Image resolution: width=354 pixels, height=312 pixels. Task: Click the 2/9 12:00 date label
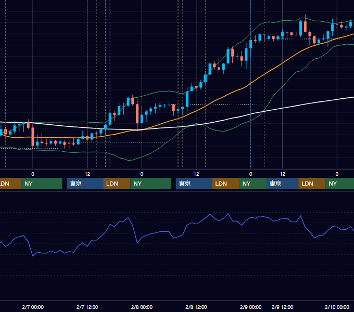pos(283,307)
